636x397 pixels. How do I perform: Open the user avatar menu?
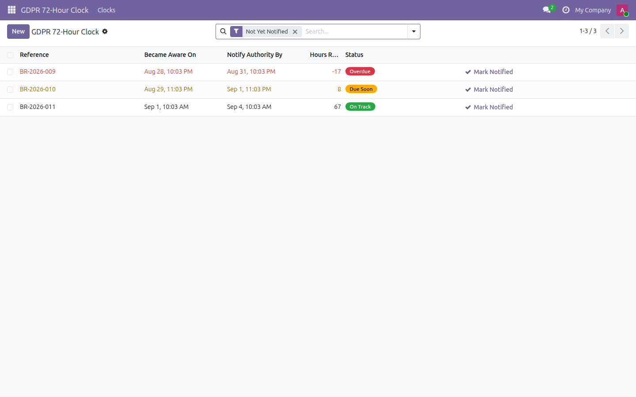[622, 10]
